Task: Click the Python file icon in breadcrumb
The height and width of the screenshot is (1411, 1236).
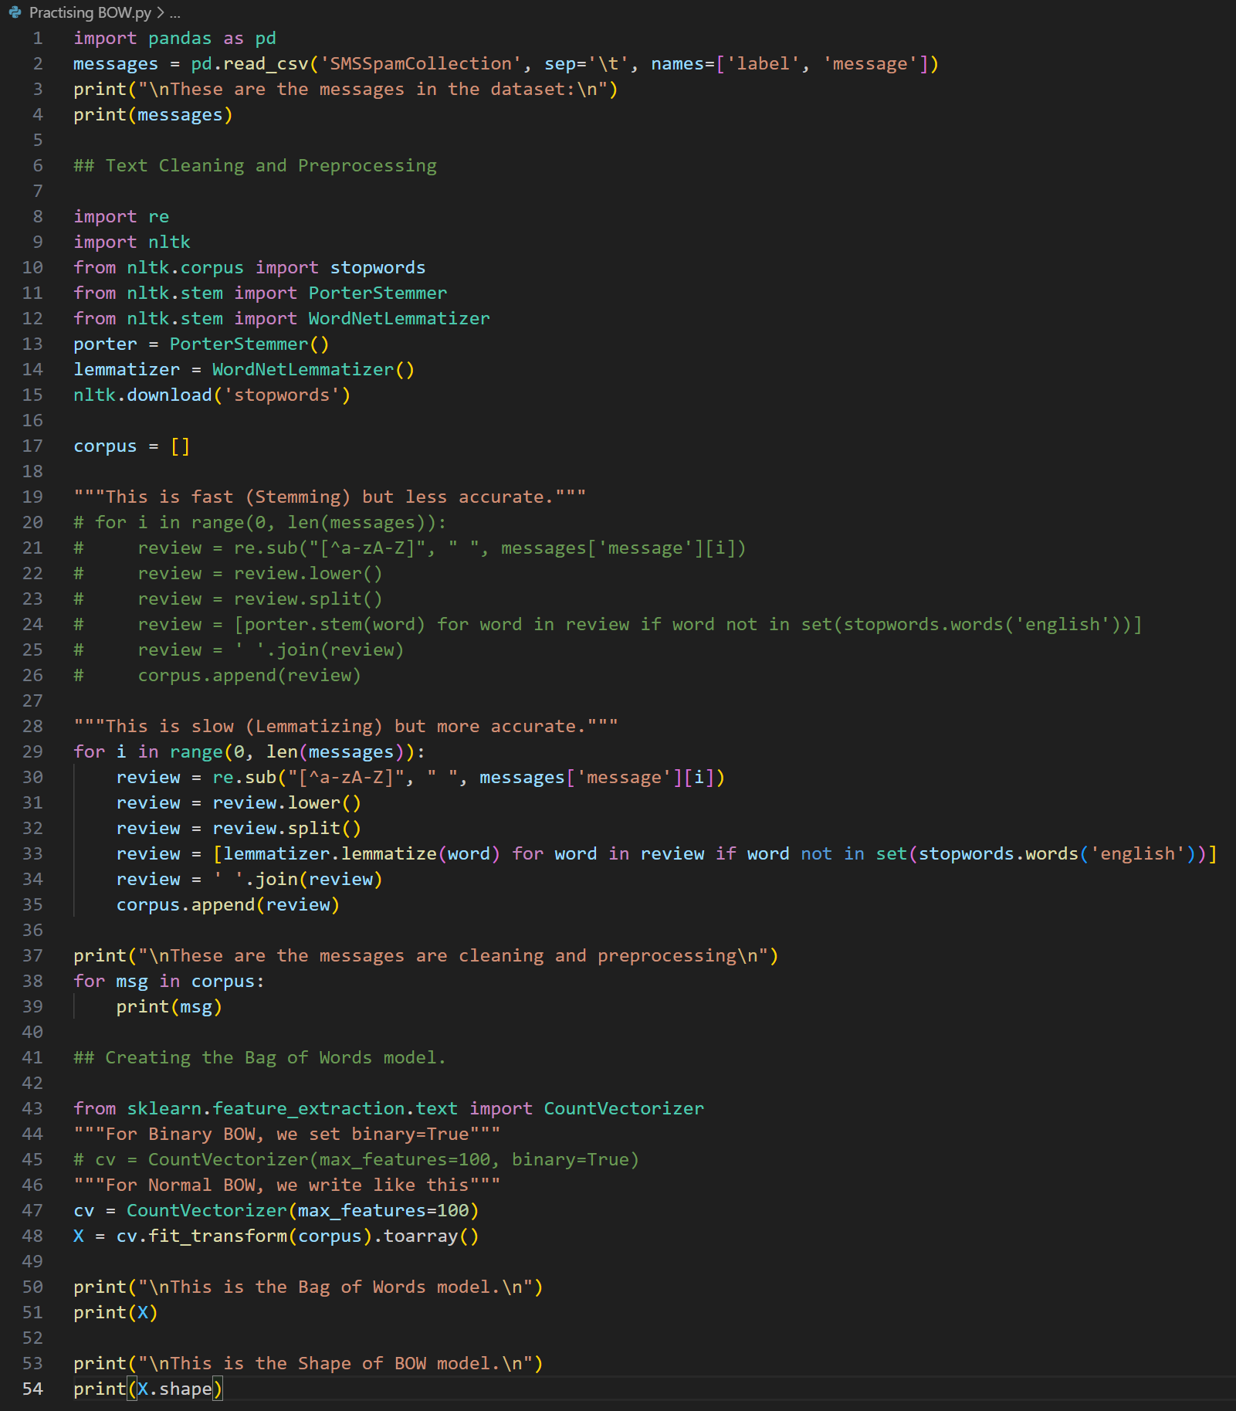Action: 15,12
